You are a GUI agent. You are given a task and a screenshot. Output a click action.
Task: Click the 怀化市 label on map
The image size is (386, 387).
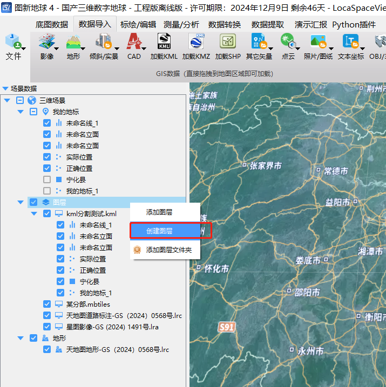[x=216, y=268]
